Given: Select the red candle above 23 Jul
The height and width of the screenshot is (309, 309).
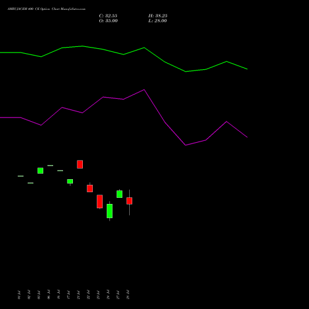Looking at the screenshot, I should [99, 201].
